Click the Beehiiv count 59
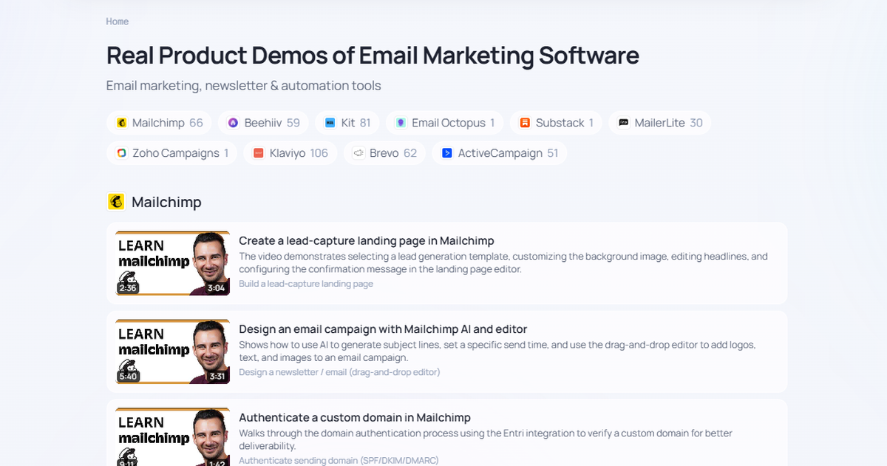The image size is (887, 466). point(293,123)
